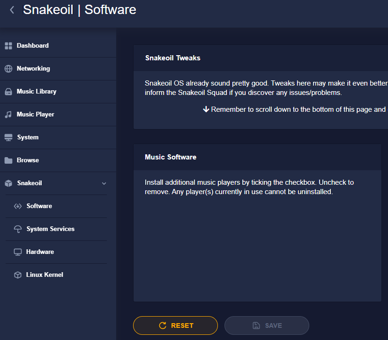Collapse the Snakeoil menu chevron

pyautogui.click(x=104, y=183)
